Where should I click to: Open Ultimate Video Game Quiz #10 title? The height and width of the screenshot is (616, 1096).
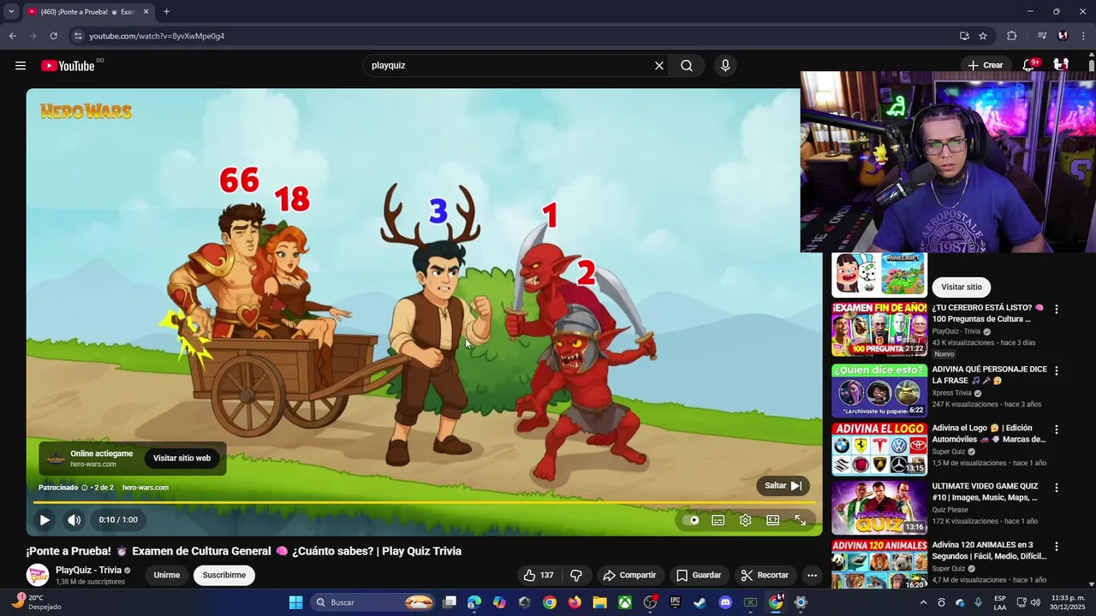point(985,492)
